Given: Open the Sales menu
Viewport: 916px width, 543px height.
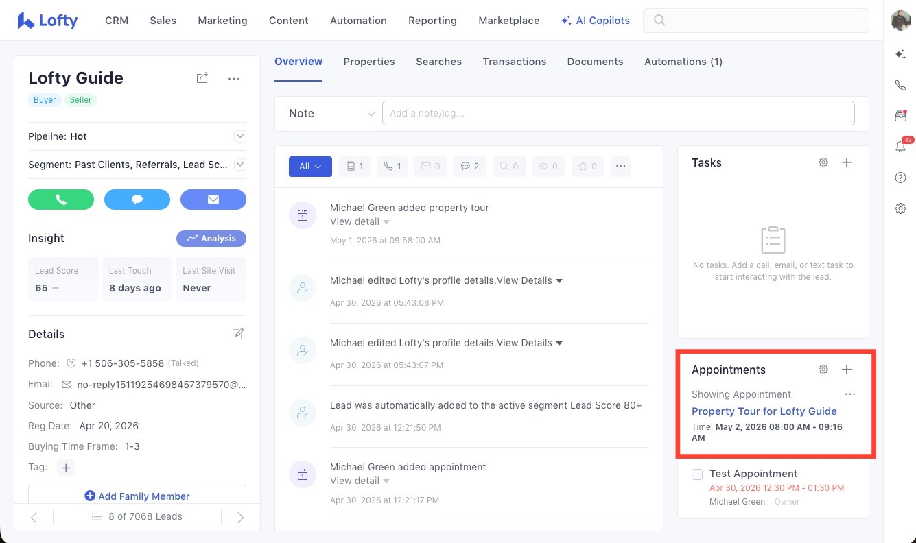Looking at the screenshot, I should point(163,21).
